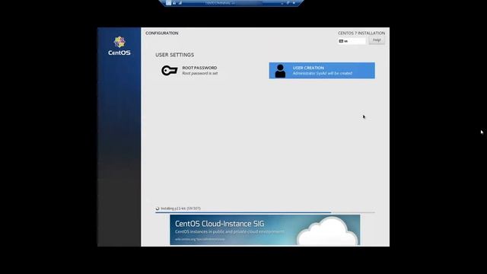The width and height of the screenshot is (487, 274).
Task: Click the 'CONFIGURATION' title text
Action: pyautogui.click(x=162, y=33)
